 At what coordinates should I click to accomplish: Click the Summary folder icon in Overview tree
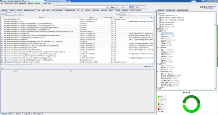click(x=158, y=13)
